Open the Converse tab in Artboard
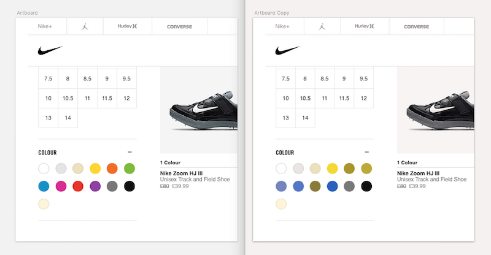This screenshot has width=491, height=255. pos(179,26)
